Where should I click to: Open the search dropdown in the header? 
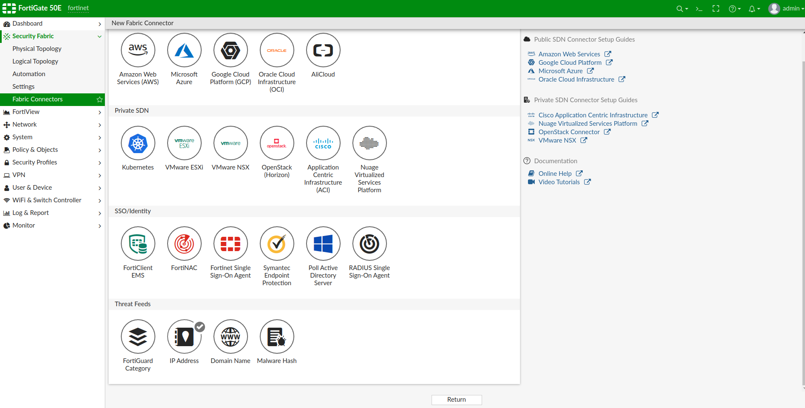(682, 9)
